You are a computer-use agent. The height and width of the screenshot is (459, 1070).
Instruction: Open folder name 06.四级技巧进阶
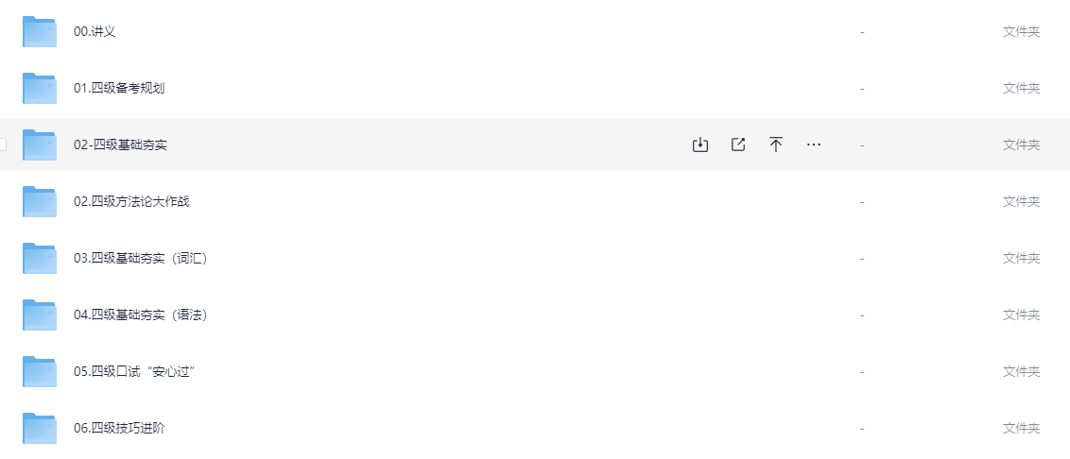coord(119,428)
